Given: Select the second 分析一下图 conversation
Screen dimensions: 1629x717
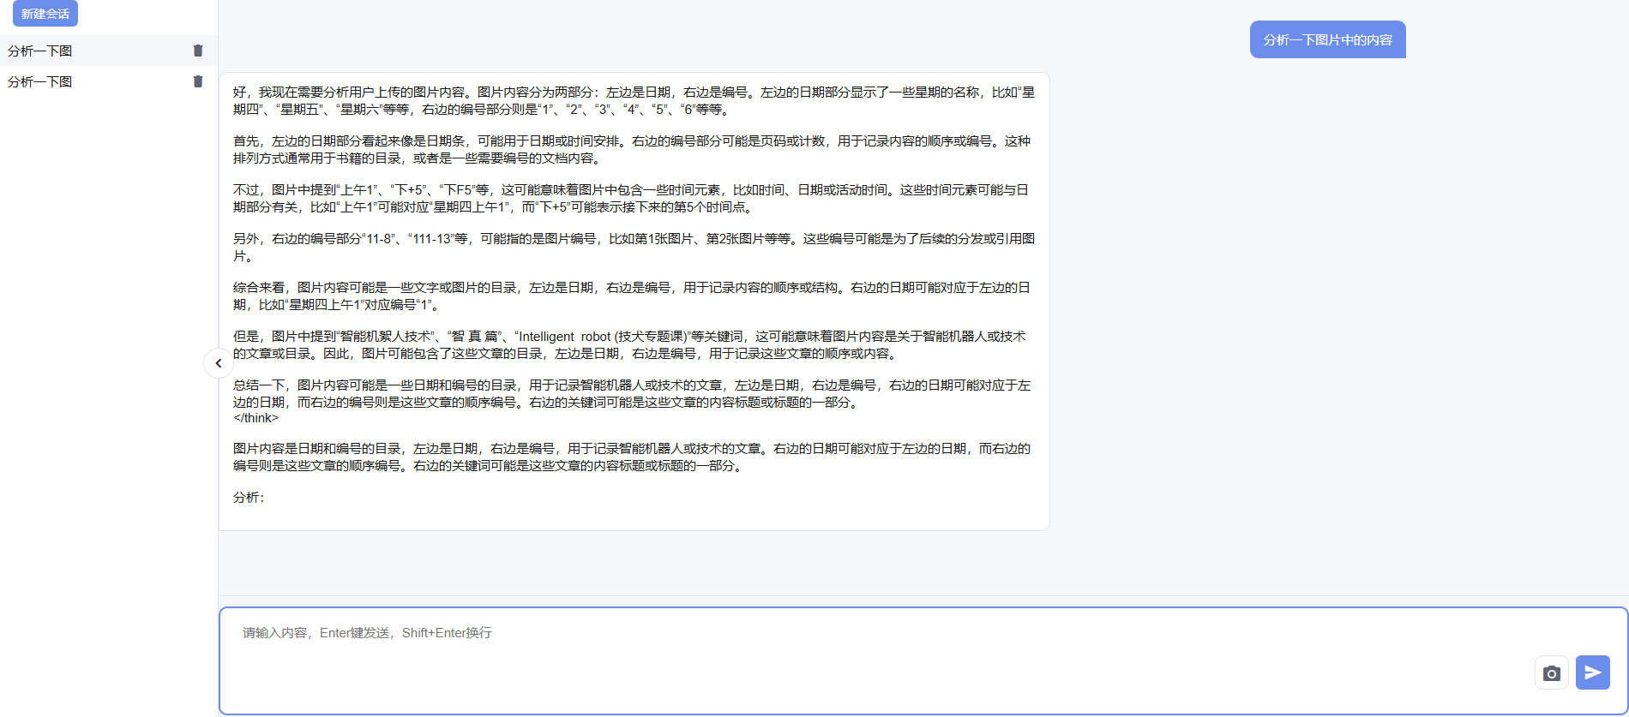Looking at the screenshot, I should click(40, 81).
